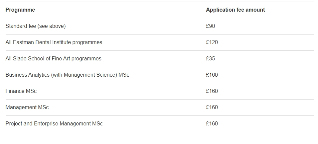Click the £120 fee amount
The width and height of the screenshot is (318, 144).
(212, 42)
